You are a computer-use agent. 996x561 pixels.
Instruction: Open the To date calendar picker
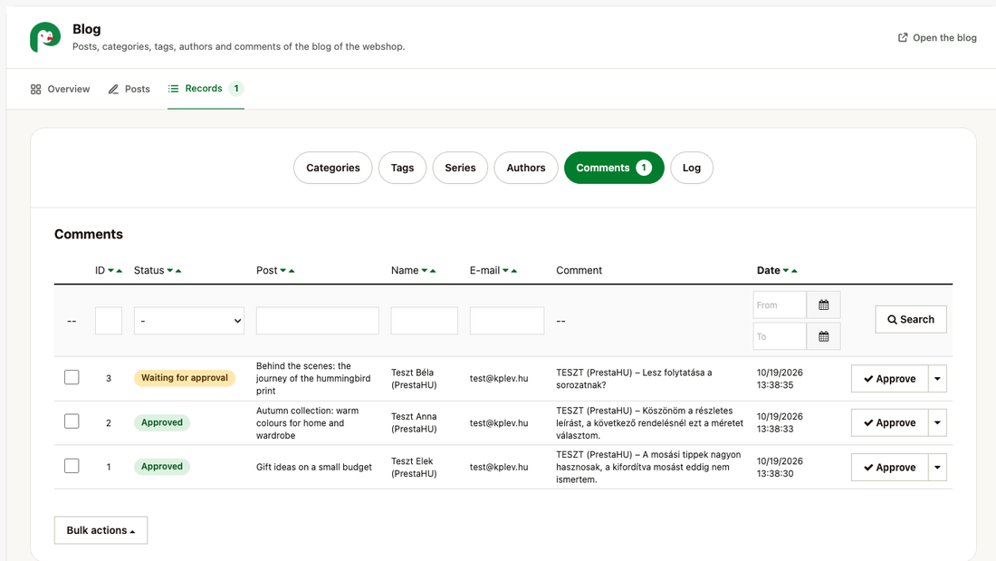[823, 336]
